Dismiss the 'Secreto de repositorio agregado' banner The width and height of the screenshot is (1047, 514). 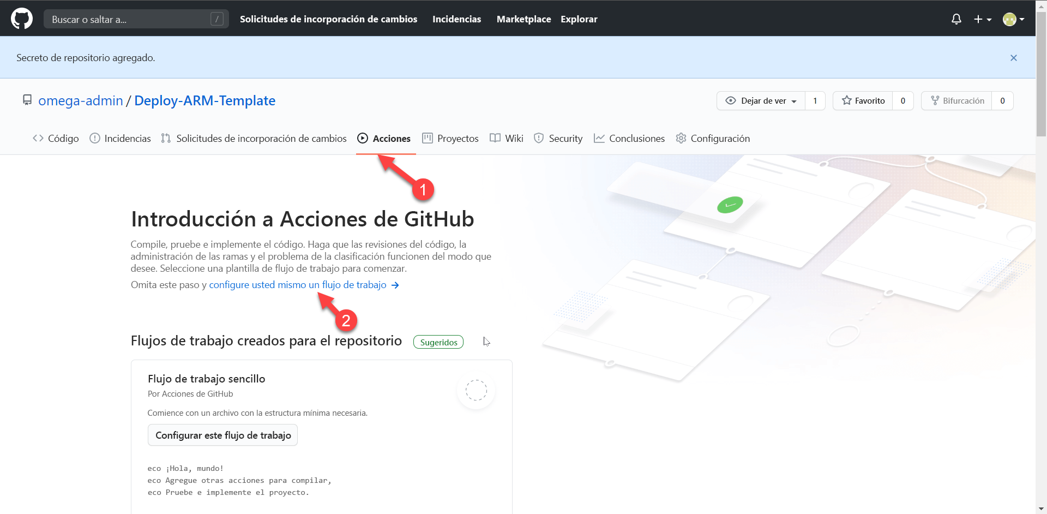pyautogui.click(x=1014, y=58)
